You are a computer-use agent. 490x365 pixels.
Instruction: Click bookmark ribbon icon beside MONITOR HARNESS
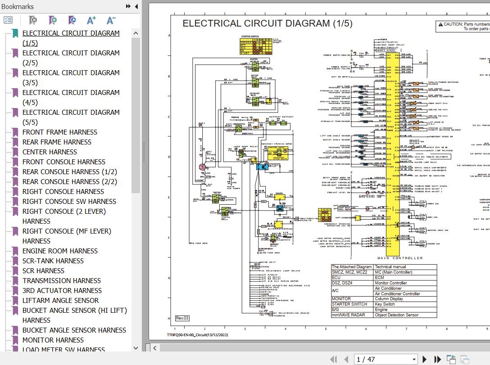click(15, 340)
